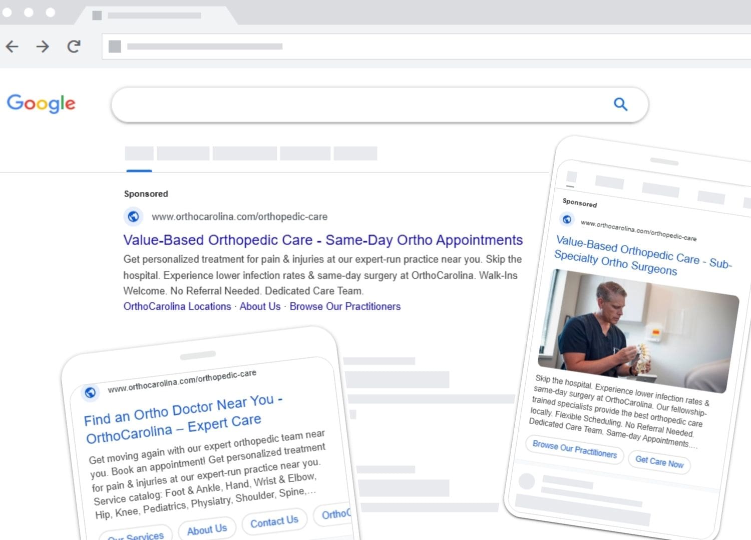This screenshot has height=540, width=751.
Task: Focus the Google search input box
Action: pyautogui.click(x=360, y=104)
